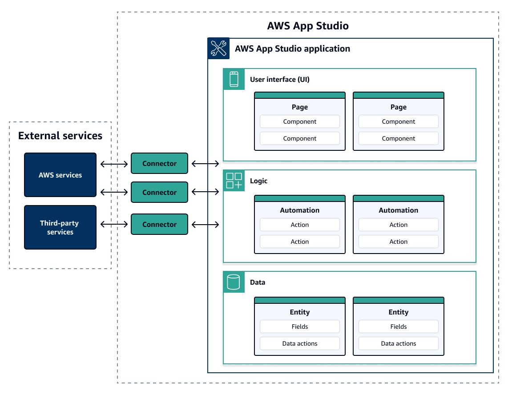Click the Component under the right Page
This screenshot has height=395, width=508.
pyautogui.click(x=398, y=121)
